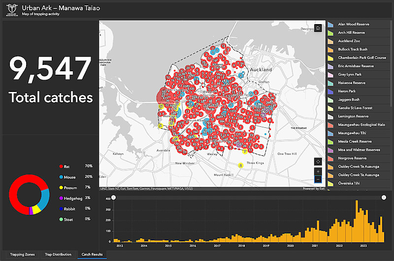Image resolution: width=394 pixels, height=261 pixels.
Task: Click the left handle of time slider
Action: (114, 197)
